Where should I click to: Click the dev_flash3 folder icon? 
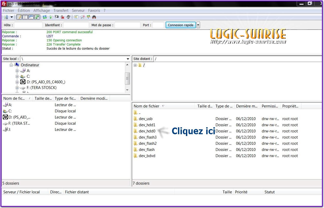pyautogui.click(x=136, y=137)
